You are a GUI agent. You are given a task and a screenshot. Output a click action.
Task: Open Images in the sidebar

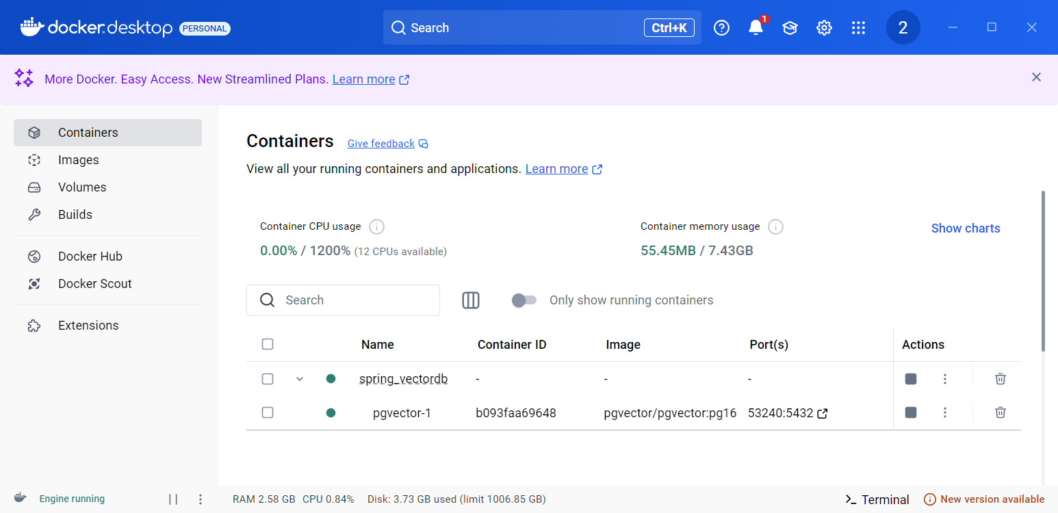[107, 160]
